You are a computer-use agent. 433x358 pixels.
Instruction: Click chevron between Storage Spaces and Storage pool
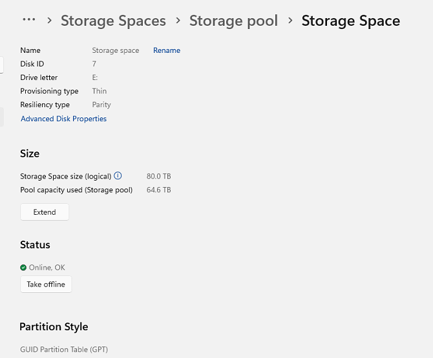178,21
